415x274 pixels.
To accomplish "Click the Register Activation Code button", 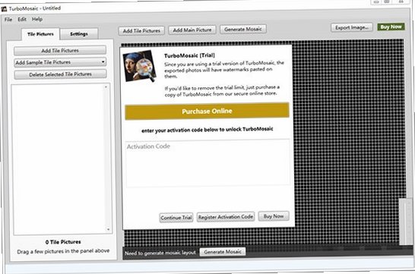I will click(x=226, y=217).
